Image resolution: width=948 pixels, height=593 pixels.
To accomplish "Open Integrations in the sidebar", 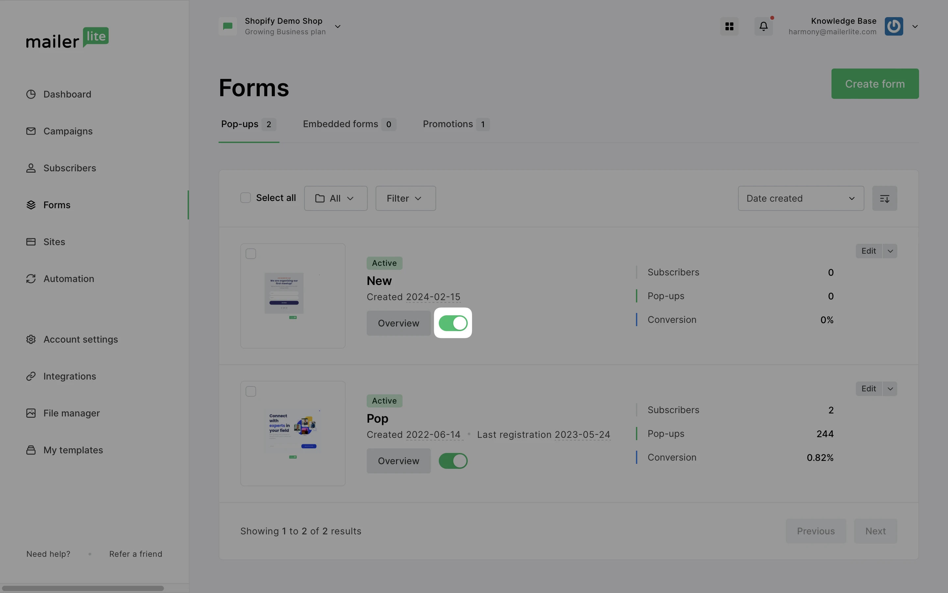I will 69,377.
